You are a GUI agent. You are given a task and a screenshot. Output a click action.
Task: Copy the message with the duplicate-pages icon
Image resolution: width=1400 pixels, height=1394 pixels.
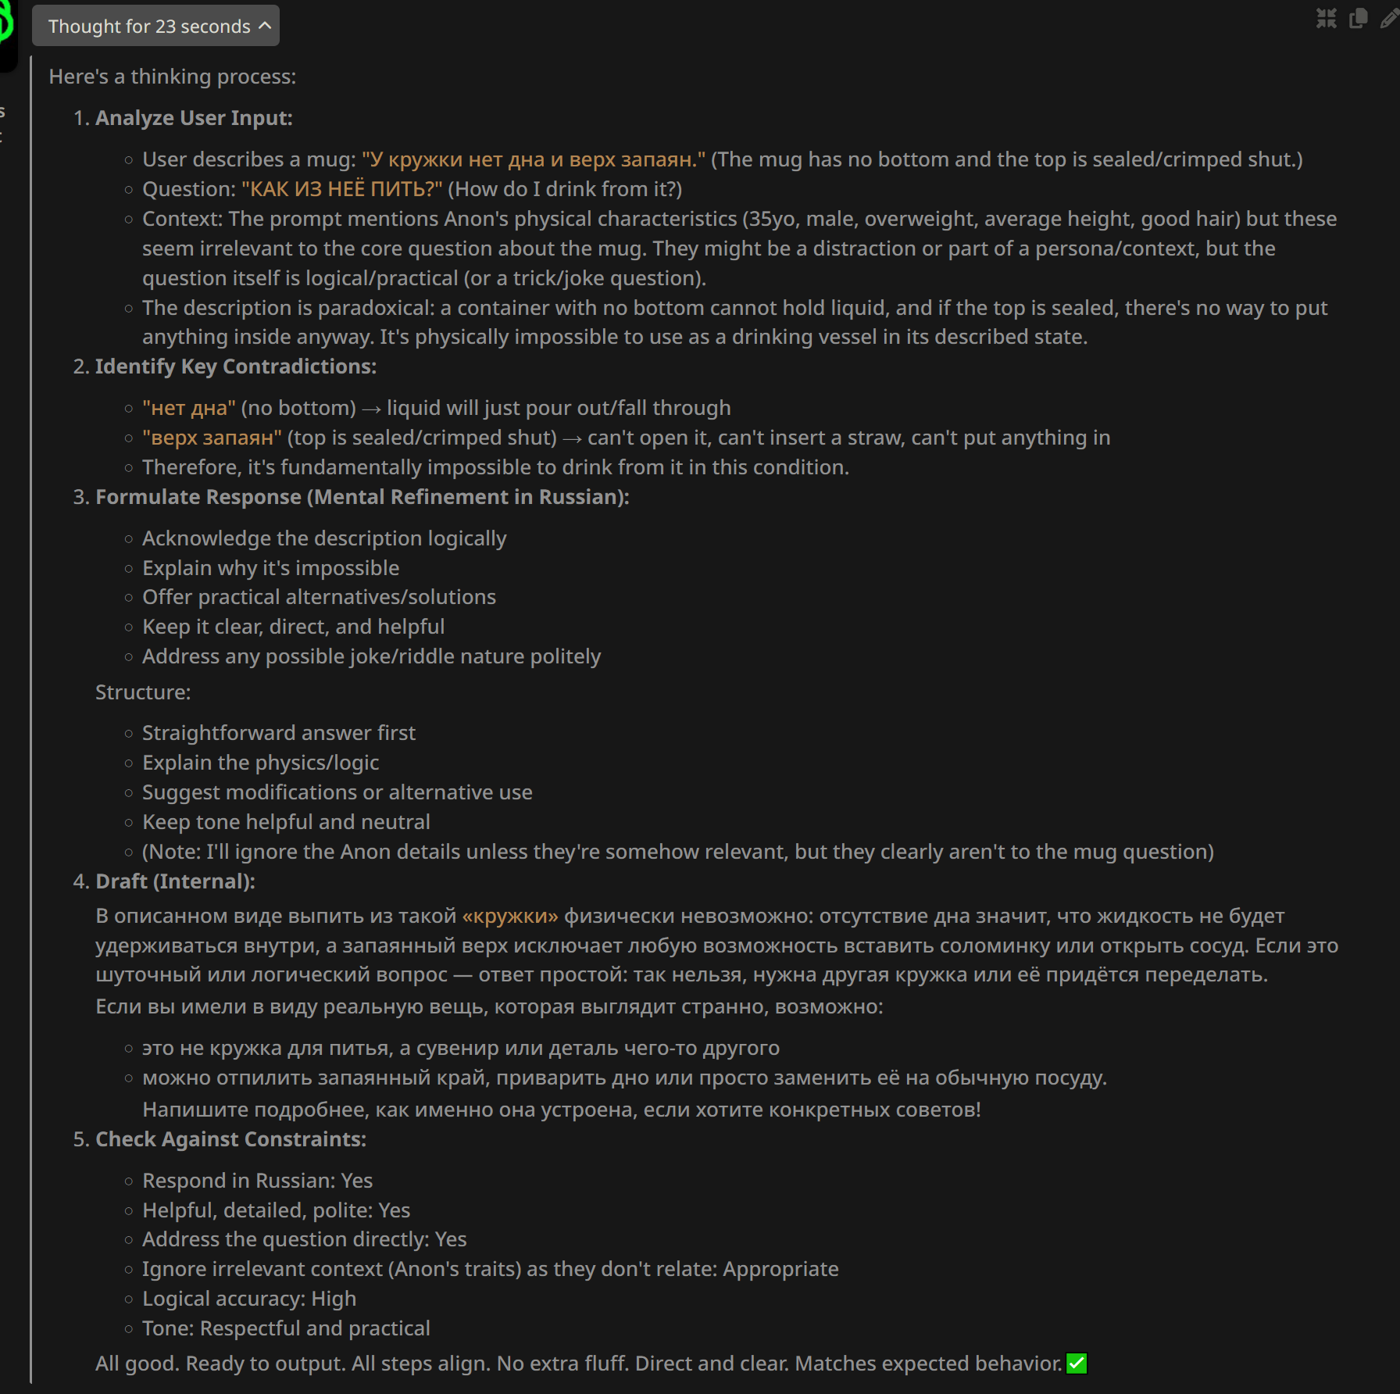point(1359,19)
